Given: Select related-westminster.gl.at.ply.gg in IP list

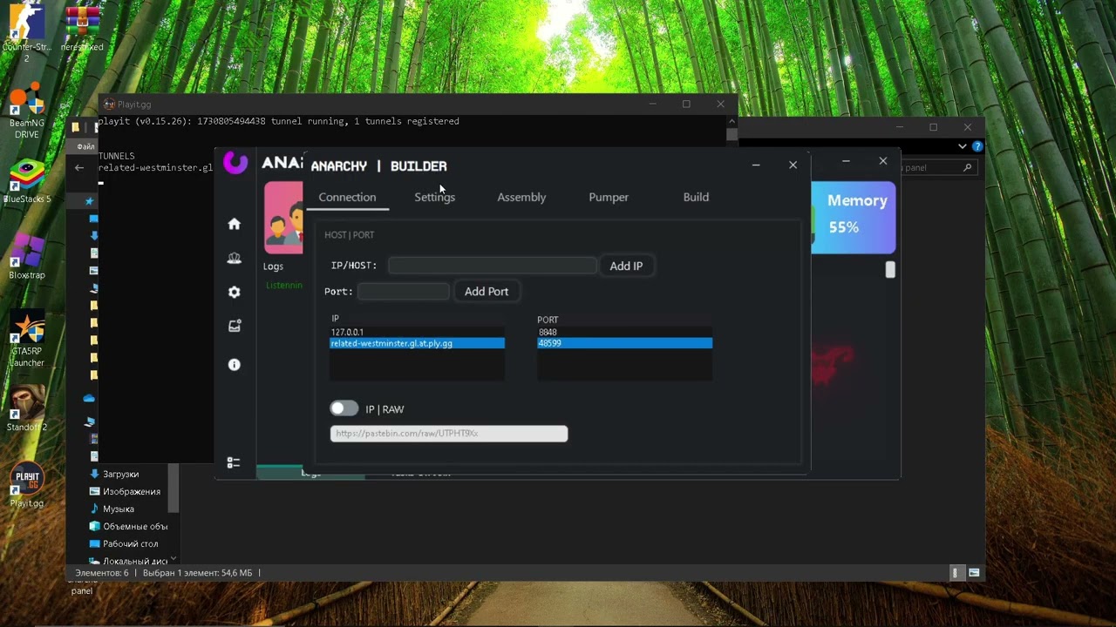Looking at the screenshot, I should (x=417, y=343).
